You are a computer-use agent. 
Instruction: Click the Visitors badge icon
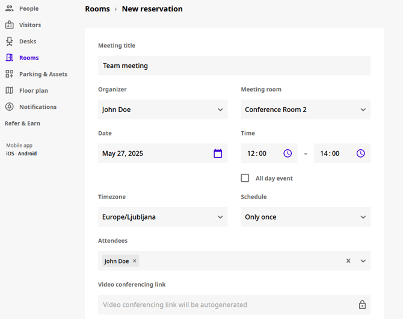tap(10, 25)
